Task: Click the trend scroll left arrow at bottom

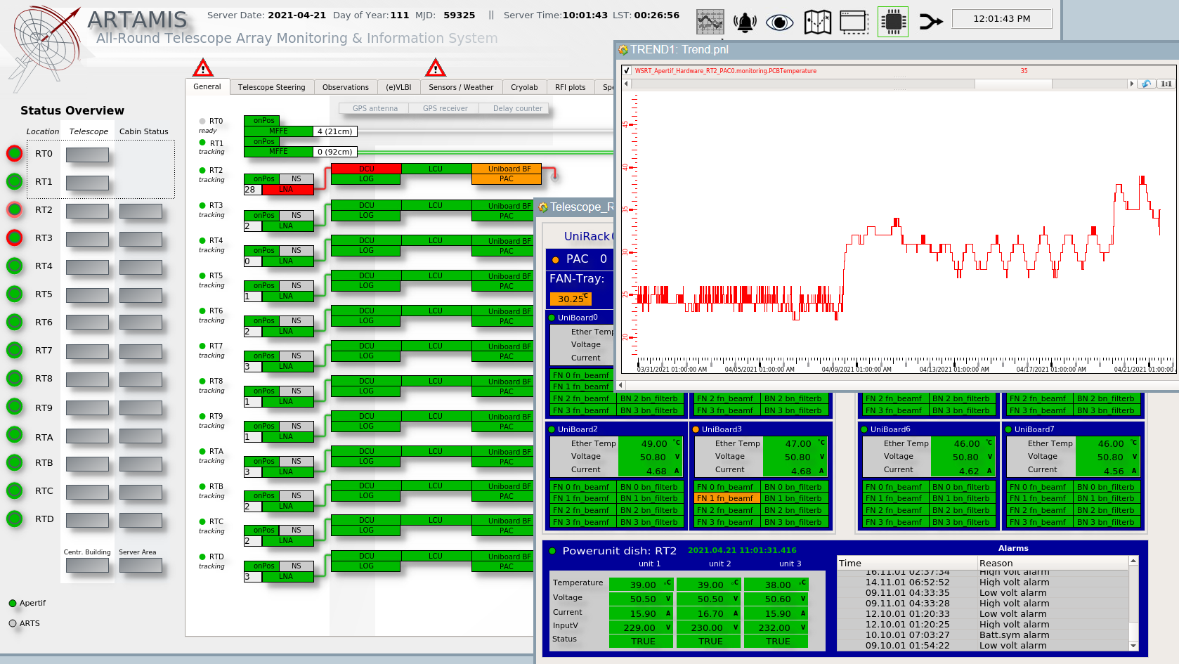Action: point(620,384)
